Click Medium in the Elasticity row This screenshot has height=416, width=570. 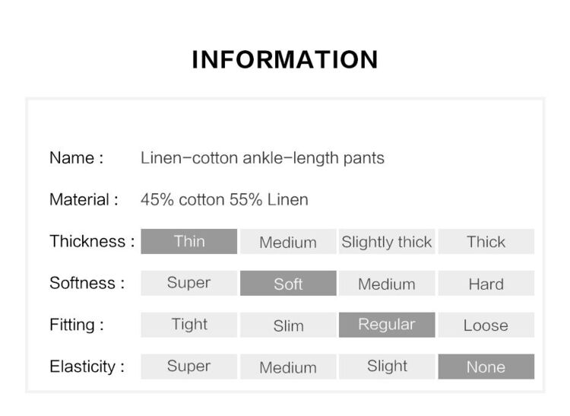288,367
